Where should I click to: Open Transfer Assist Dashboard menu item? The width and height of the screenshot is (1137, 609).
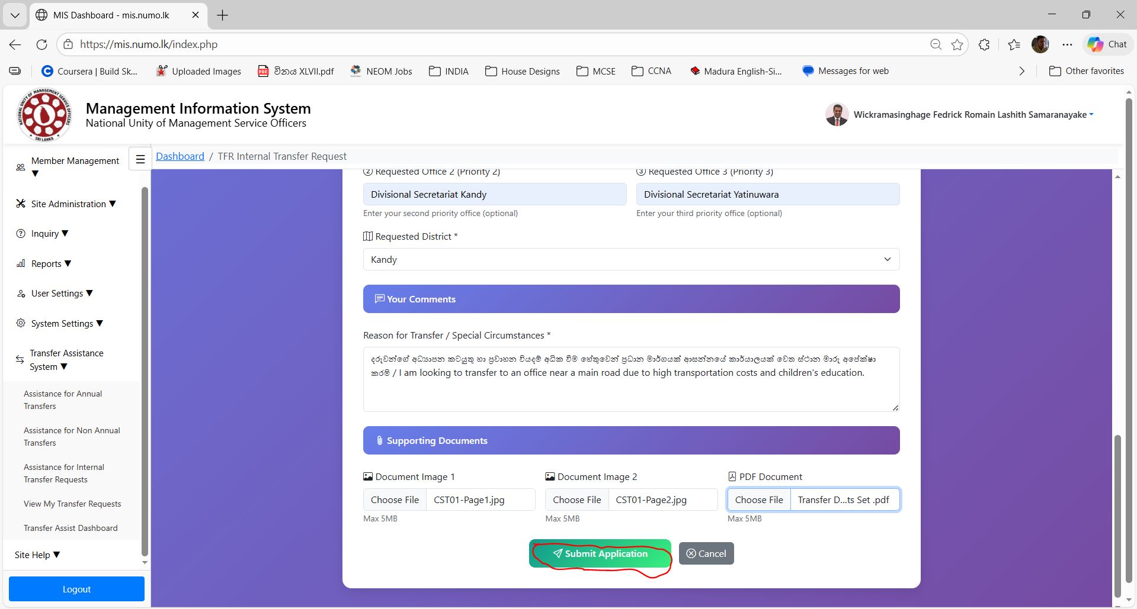point(71,528)
